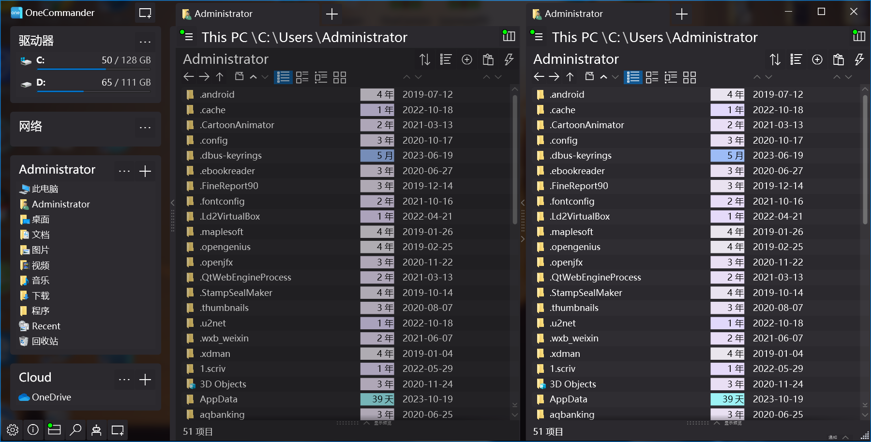Open the info/about button in bottom toolbar

(33, 429)
